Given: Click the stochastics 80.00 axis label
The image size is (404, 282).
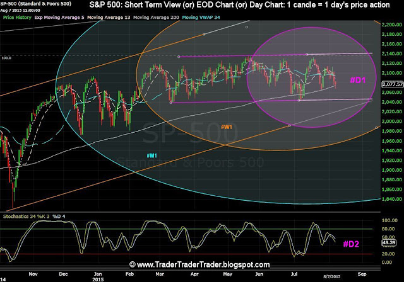Looking at the screenshot, I should [388, 228].
